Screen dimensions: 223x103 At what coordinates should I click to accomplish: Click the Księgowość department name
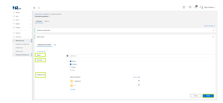[x=78, y=81]
